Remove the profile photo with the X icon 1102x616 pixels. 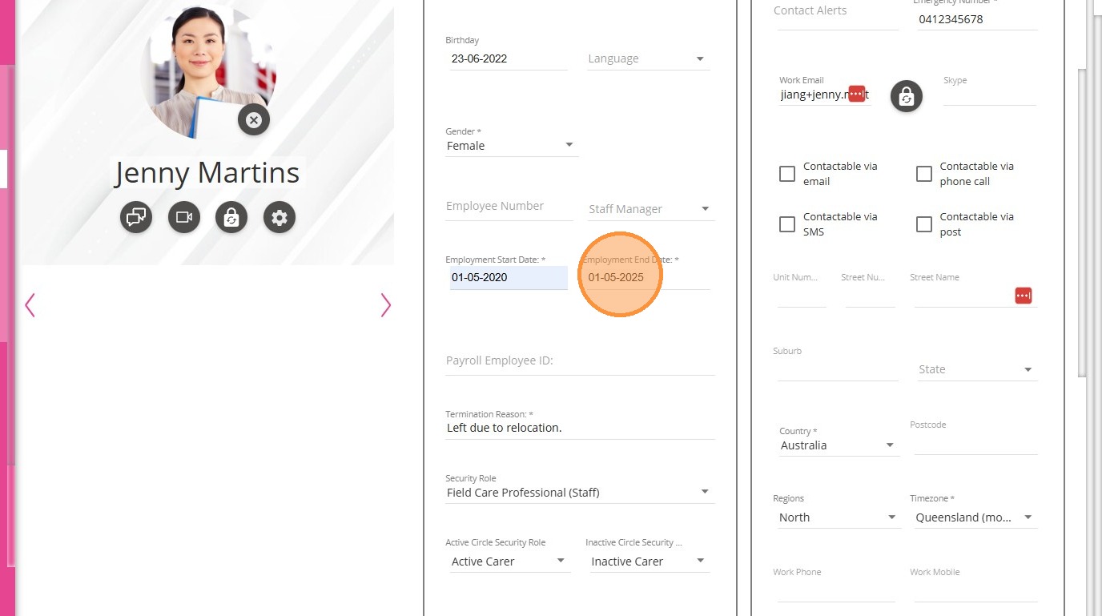tap(254, 120)
